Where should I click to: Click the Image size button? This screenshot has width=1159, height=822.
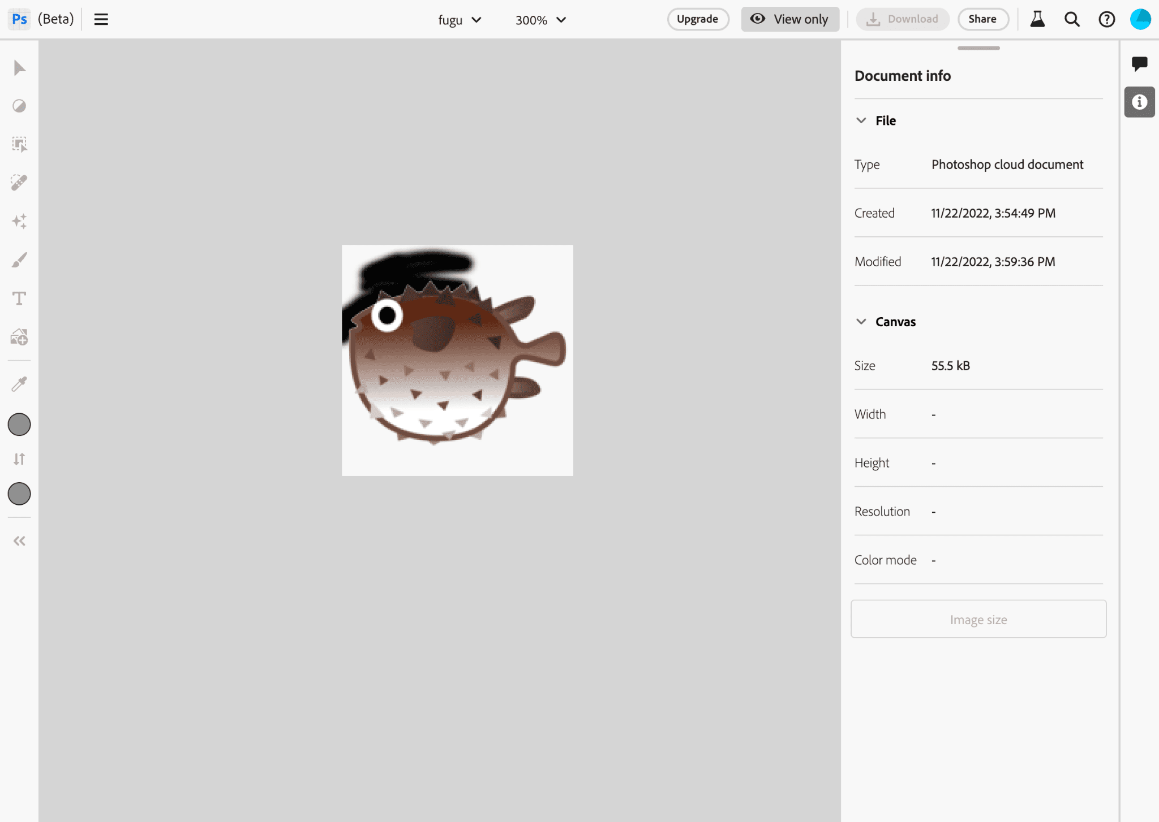tap(978, 618)
